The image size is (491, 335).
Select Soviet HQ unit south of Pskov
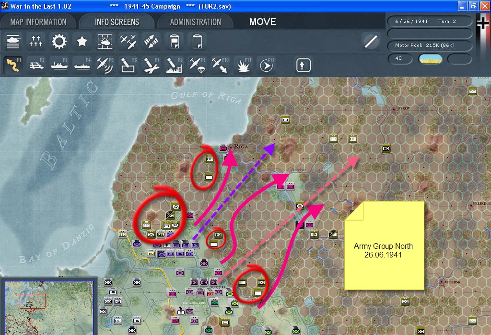coord(386,148)
